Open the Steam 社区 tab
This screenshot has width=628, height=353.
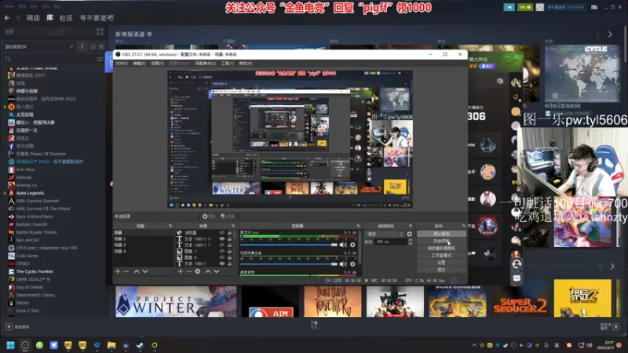[x=66, y=18]
